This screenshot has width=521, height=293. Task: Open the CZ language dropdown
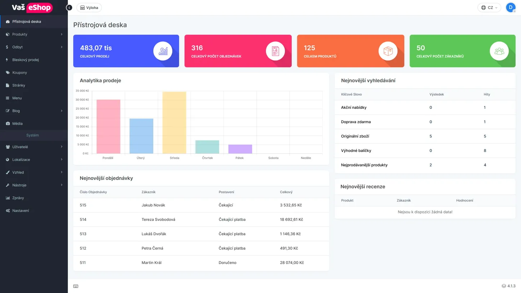(489, 7)
